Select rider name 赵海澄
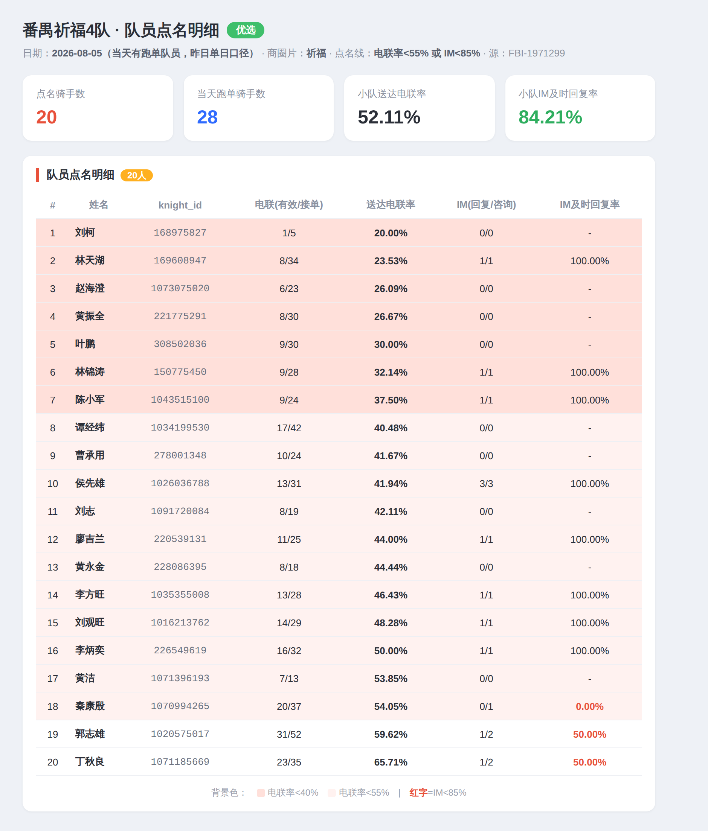 pyautogui.click(x=90, y=288)
